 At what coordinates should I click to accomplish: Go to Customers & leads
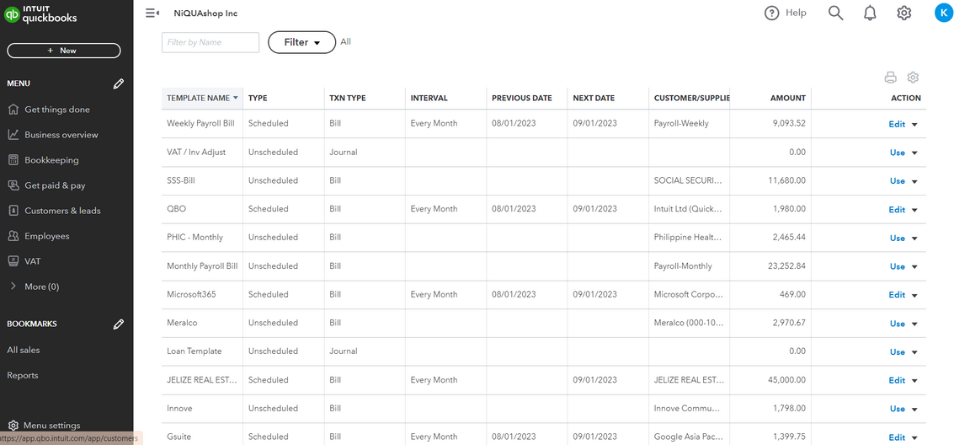click(x=62, y=211)
